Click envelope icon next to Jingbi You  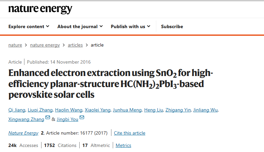click(82, 118)
